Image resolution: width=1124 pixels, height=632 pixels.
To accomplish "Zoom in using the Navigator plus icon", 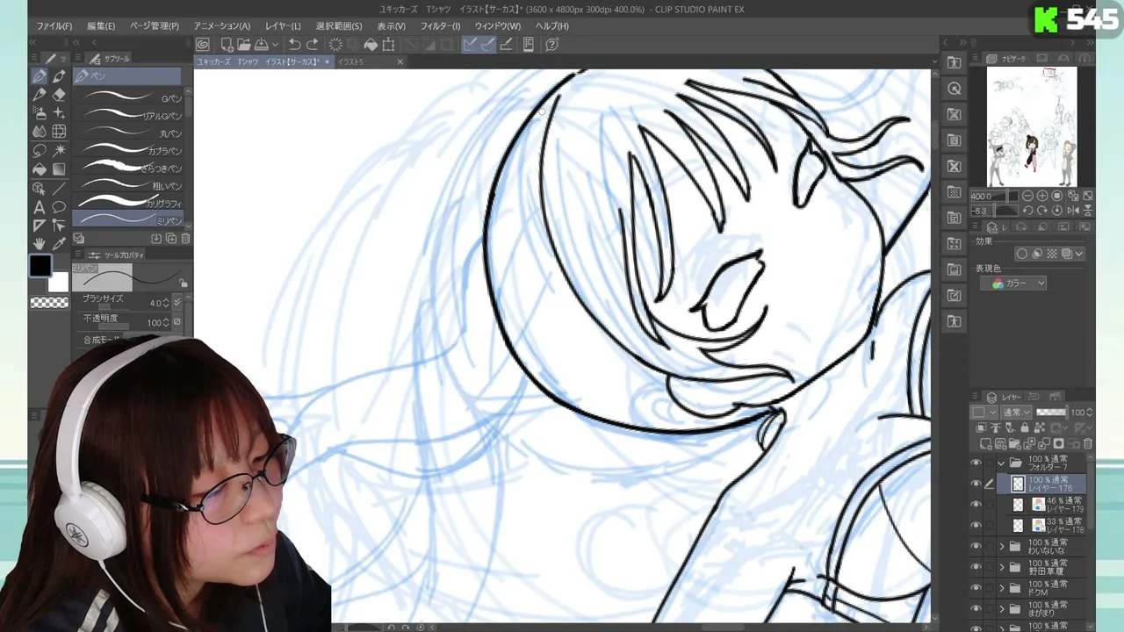I will (1042, 196).
